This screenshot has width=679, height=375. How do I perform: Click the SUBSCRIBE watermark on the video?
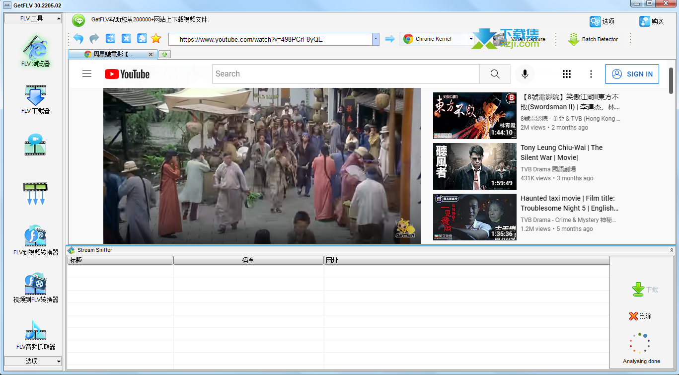coord(405,229)
